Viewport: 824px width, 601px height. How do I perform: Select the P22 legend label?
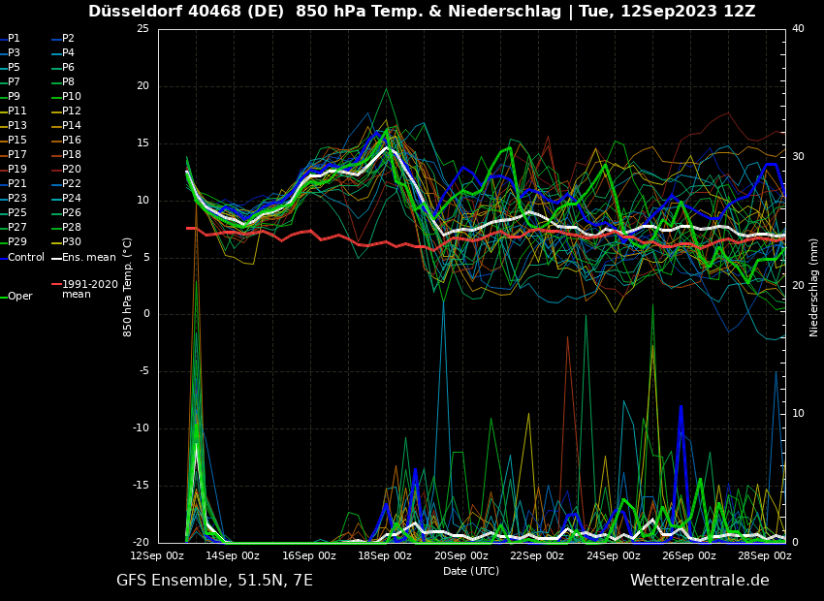[x=72, y=184]
